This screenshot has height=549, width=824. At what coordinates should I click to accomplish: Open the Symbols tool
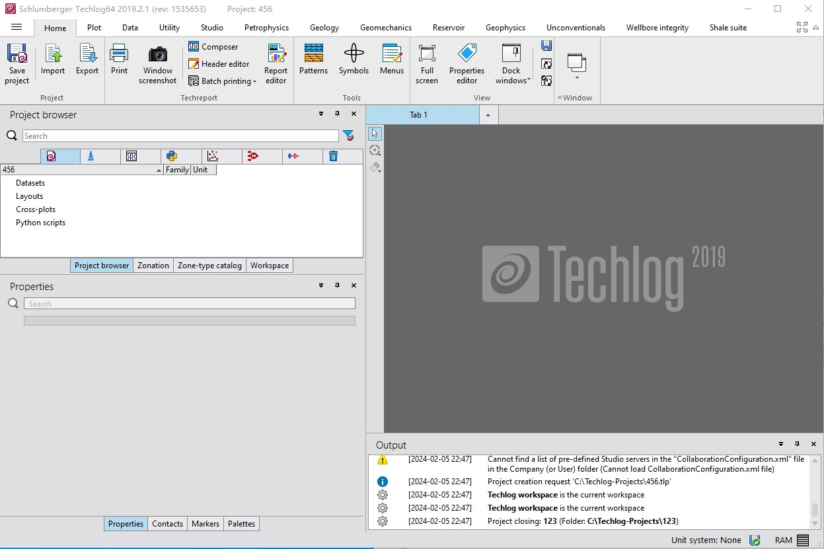[x=354, y=61]
